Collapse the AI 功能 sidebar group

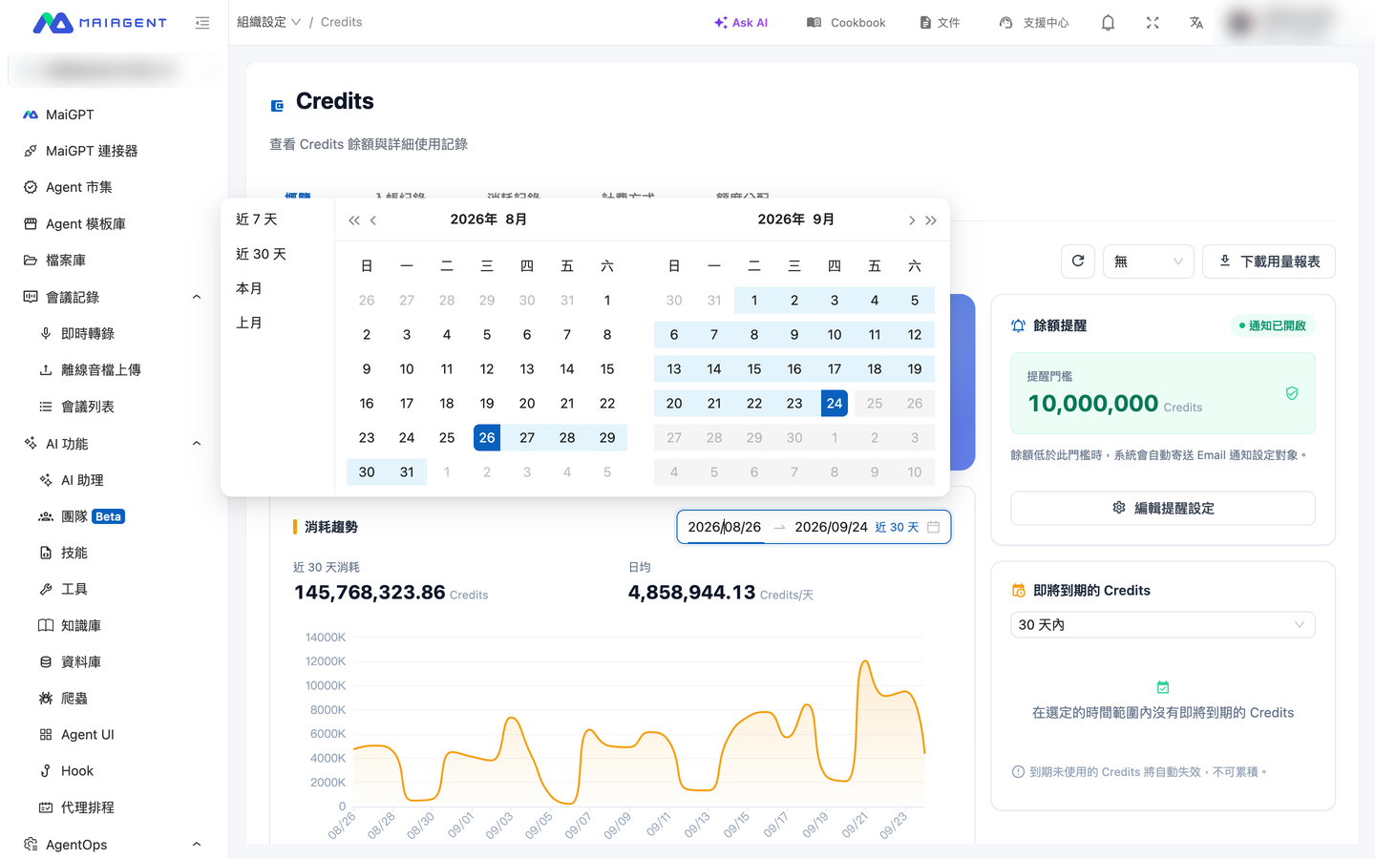point(197,444)
